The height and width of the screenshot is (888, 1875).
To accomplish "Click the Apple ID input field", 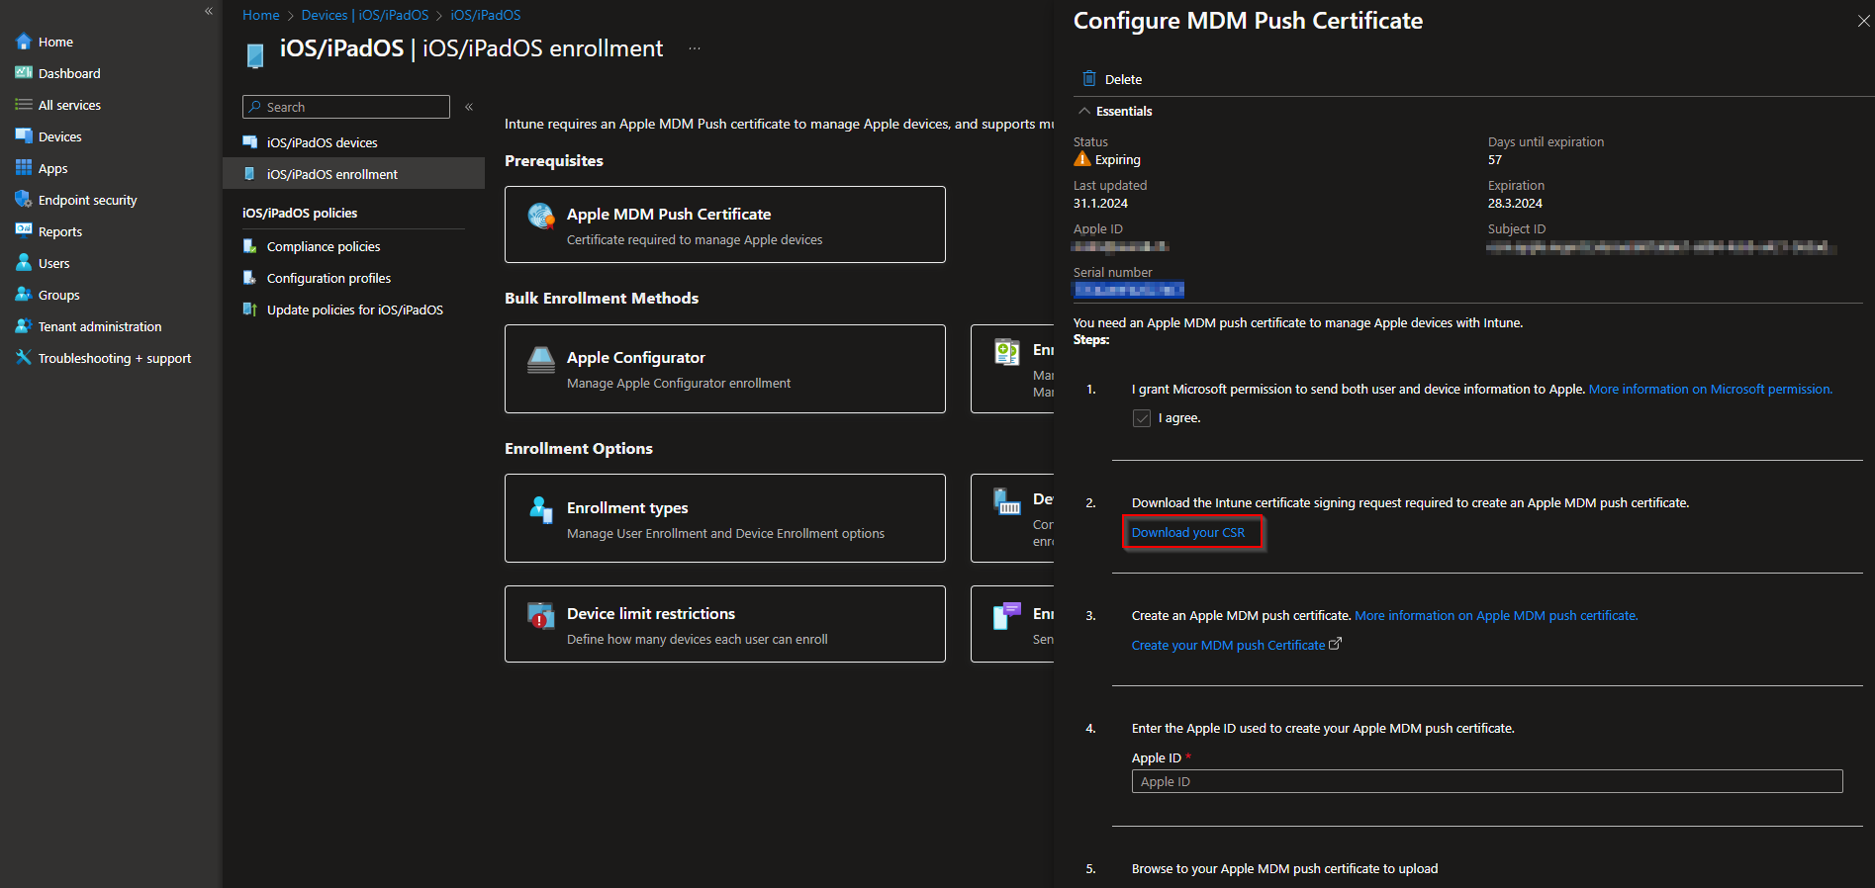I will tap(1487, 781).
